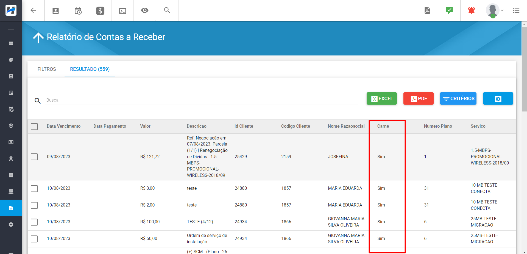Image resolution: width=527 pixels, height=254 pixels.
Task: Toggle the select-all checkbox in table header
Action: [x=34, y=127]
